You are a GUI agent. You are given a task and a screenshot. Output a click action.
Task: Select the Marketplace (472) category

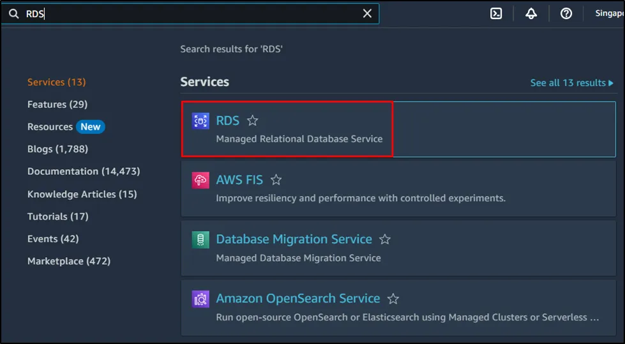coord(69,261)
